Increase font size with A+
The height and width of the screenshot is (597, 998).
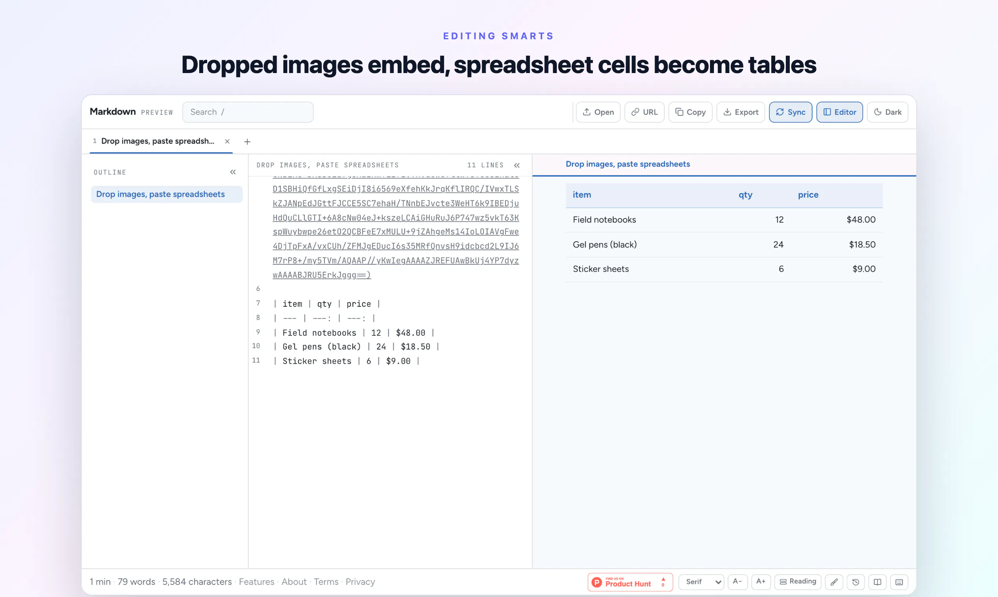[761, 582]
